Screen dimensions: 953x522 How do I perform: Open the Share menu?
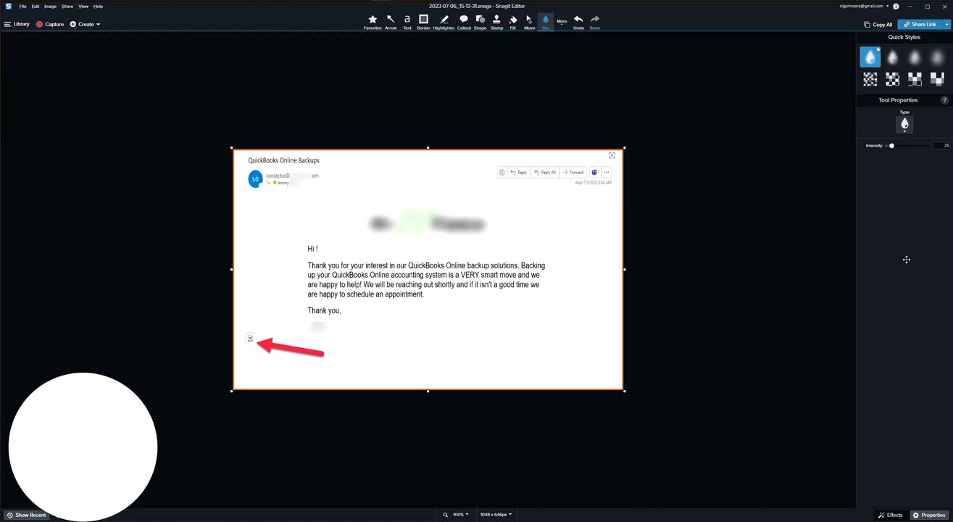pos(67,6)
